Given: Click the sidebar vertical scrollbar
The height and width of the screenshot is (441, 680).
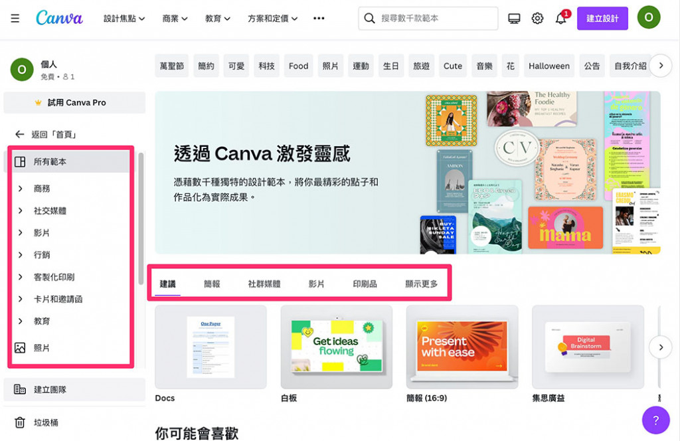Looking at the screenshot, I should click(141, 219).
